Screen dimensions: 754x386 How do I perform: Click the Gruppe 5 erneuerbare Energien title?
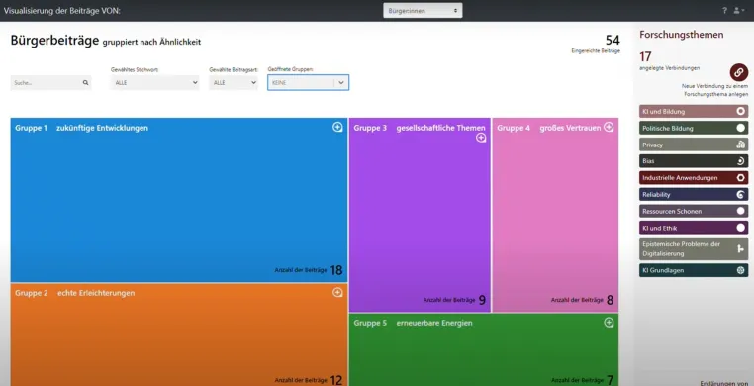tap(413, 323)
